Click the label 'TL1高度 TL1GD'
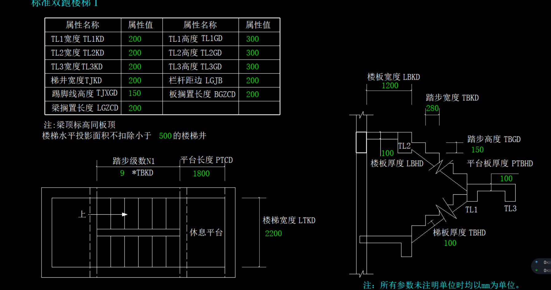Image resolution: width=551 pixels, height=290 pixels. tap(196, 39)
